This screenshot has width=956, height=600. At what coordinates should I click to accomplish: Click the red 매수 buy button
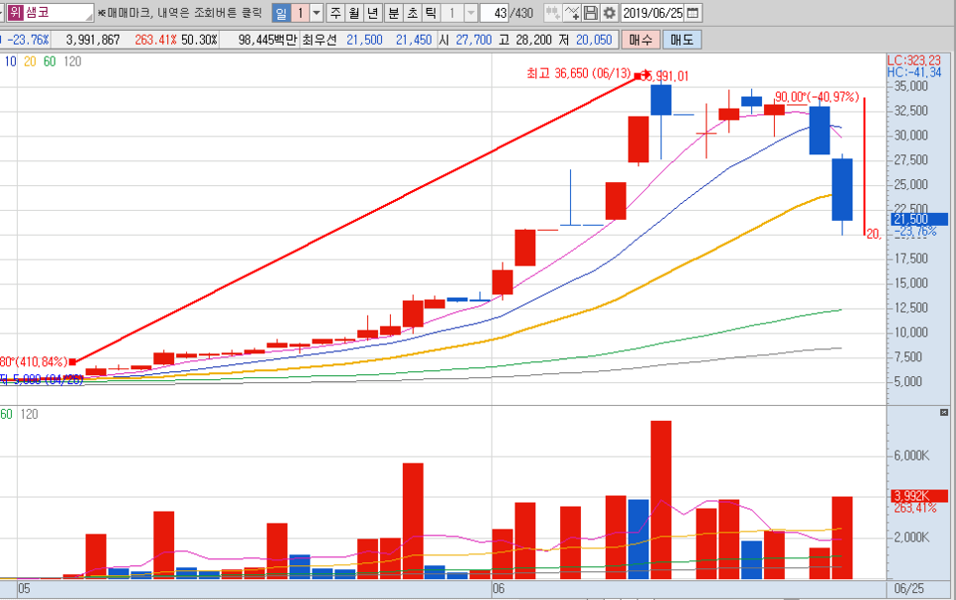point(640,40)
